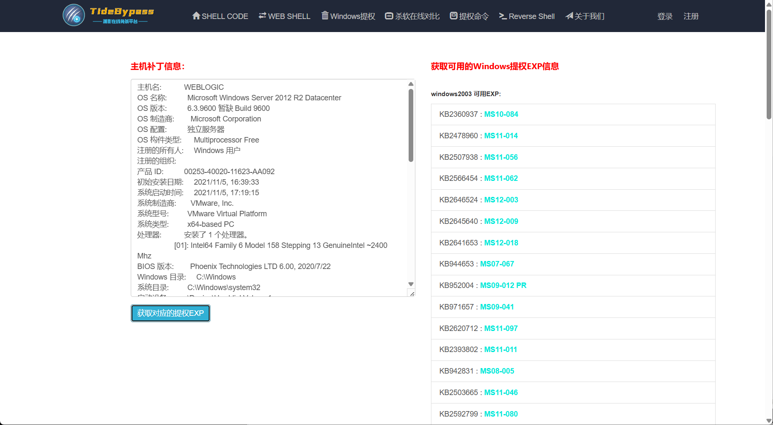Image resolution: width=773 pixels, height=425 pixels.
Task: Click the 注册 register link
Action: tap(691, 16)
